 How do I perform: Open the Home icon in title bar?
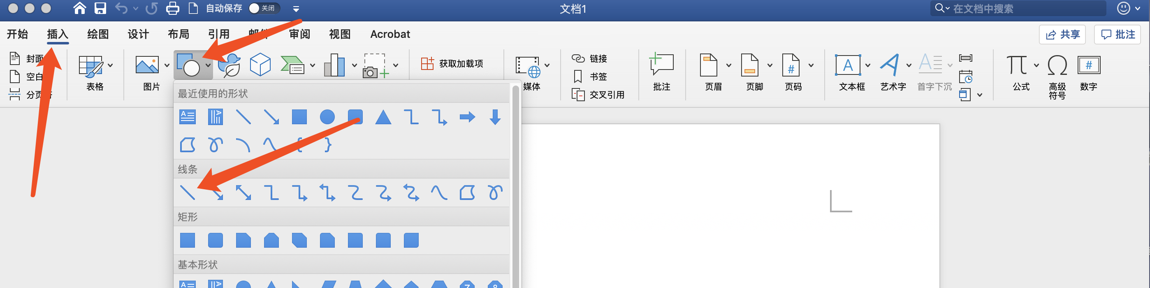79,8
